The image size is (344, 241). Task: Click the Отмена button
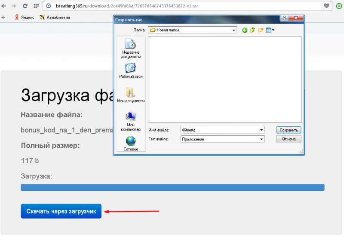point(289,139)
